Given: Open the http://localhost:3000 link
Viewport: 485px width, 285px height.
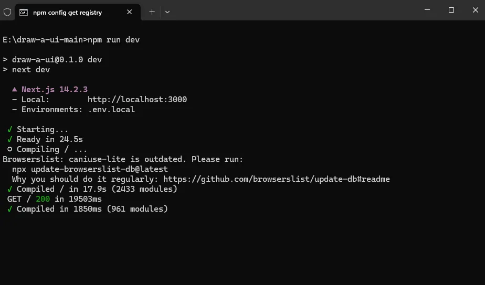Looking at the screenshot, I should point(137,100).
